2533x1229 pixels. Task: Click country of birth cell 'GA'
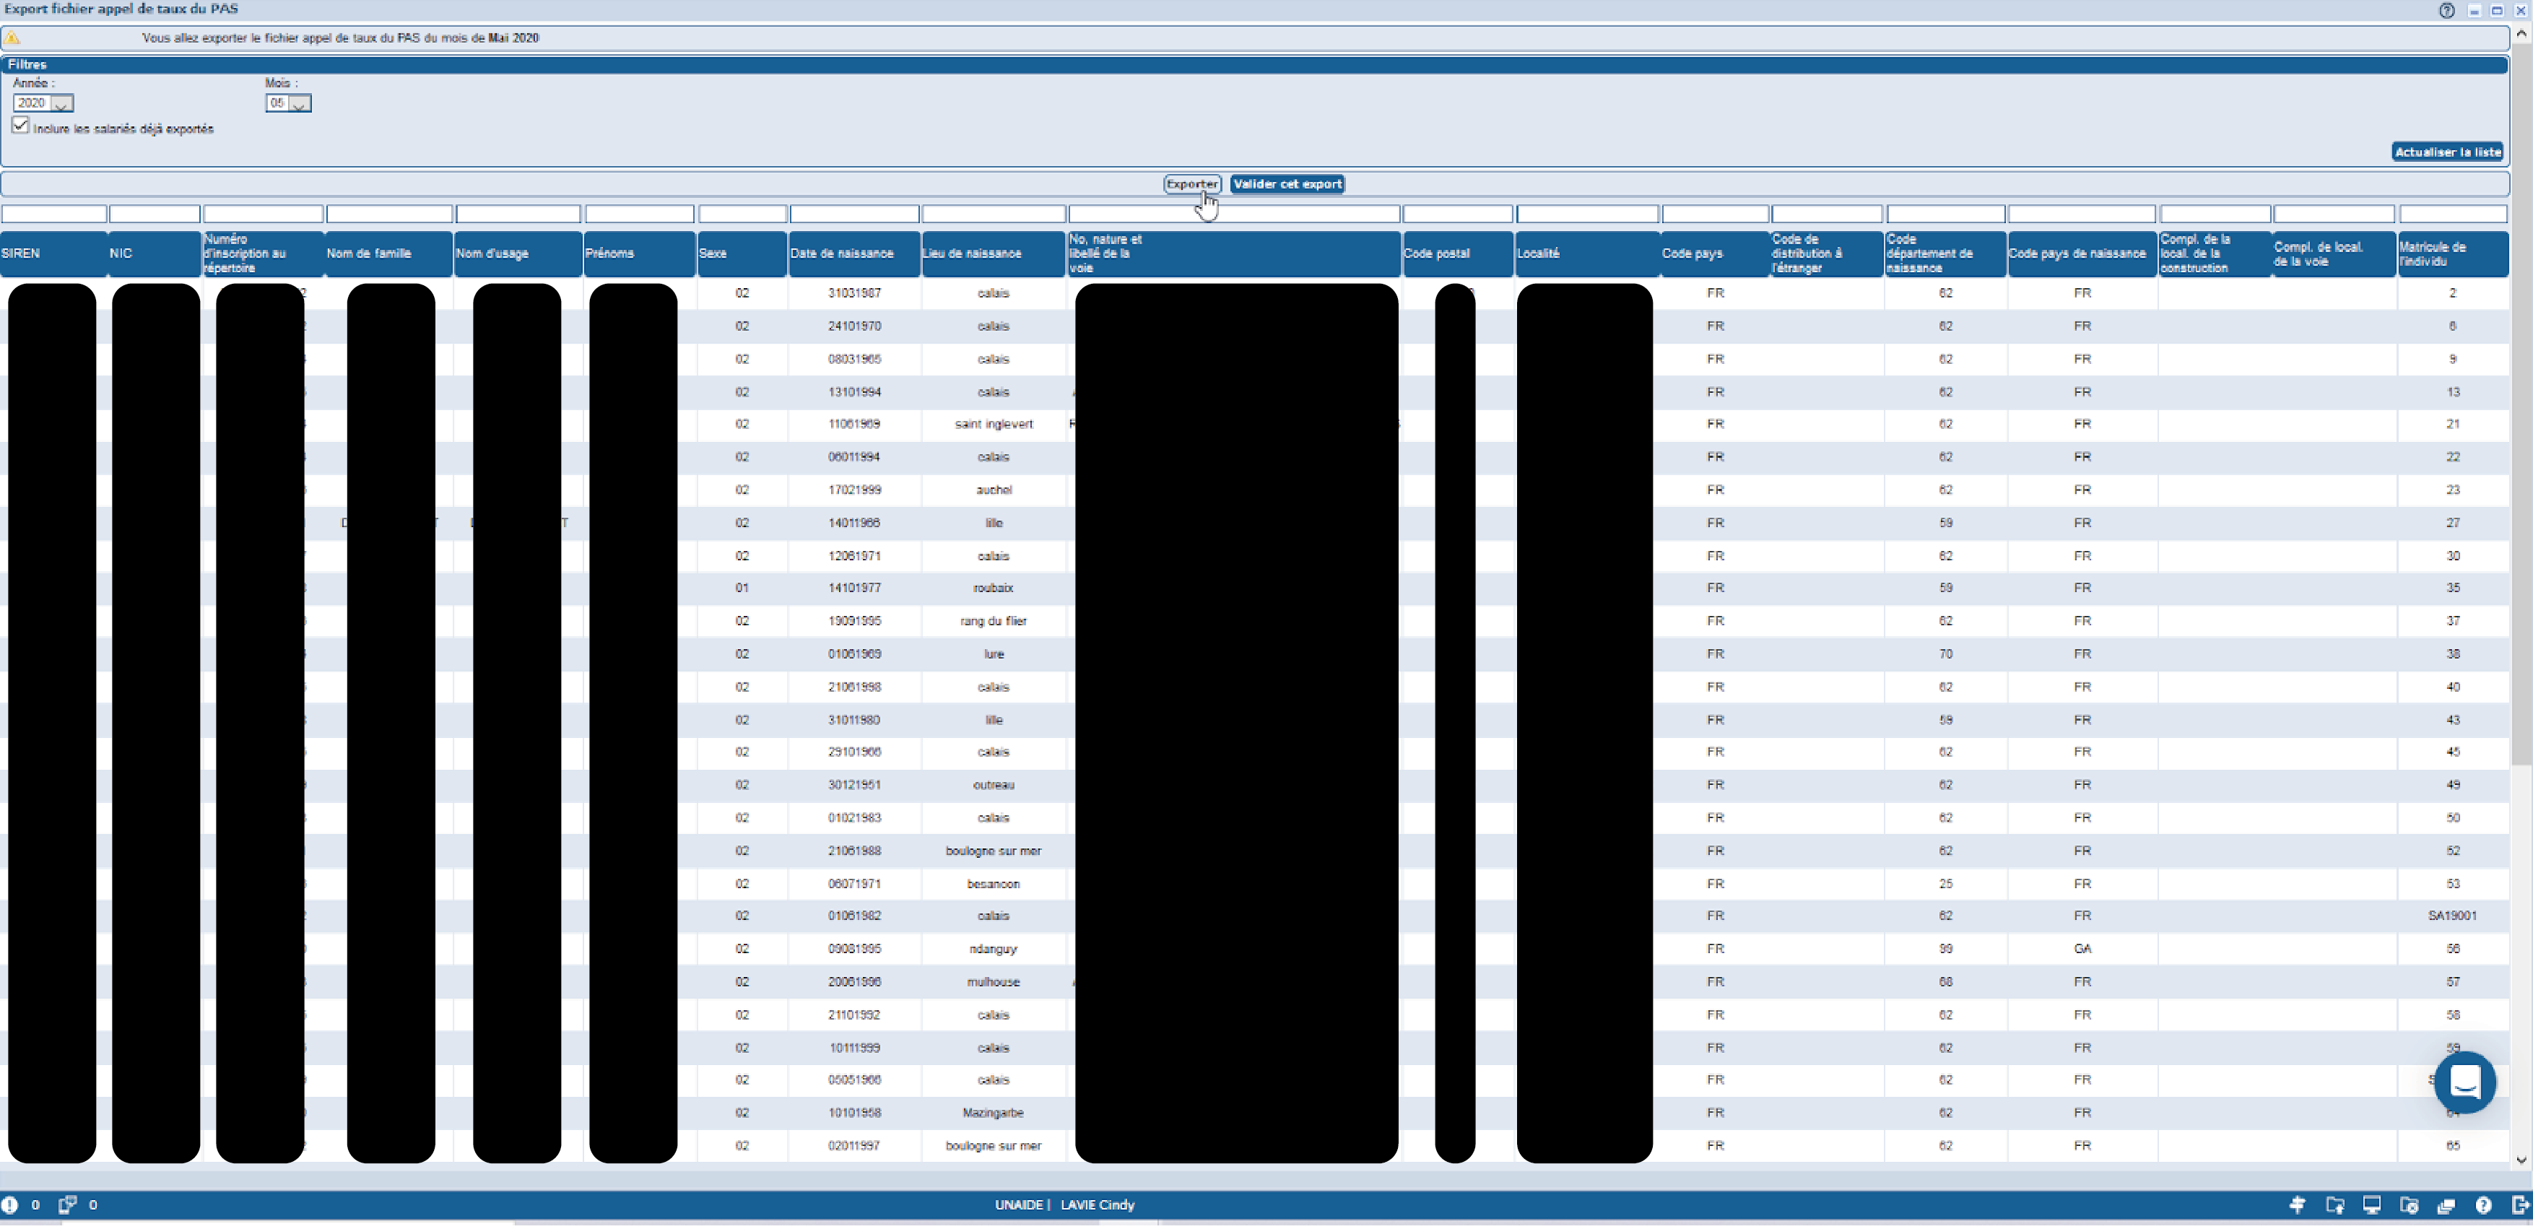tap(2082, 950)
